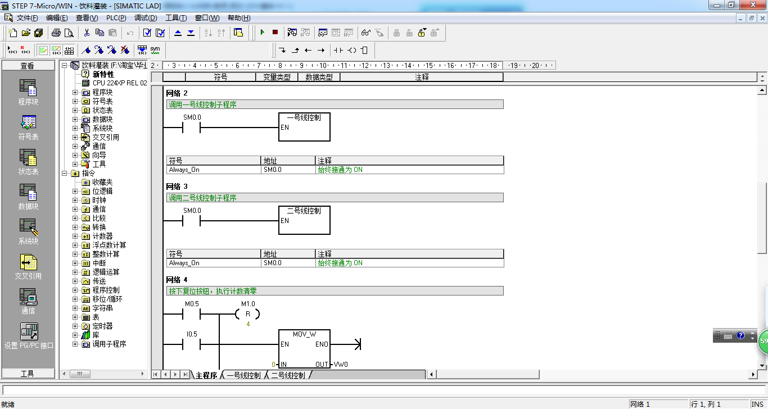Switch to the 二号线控制 tab
This screenshot has width=768, height=409.
(288, 375)
